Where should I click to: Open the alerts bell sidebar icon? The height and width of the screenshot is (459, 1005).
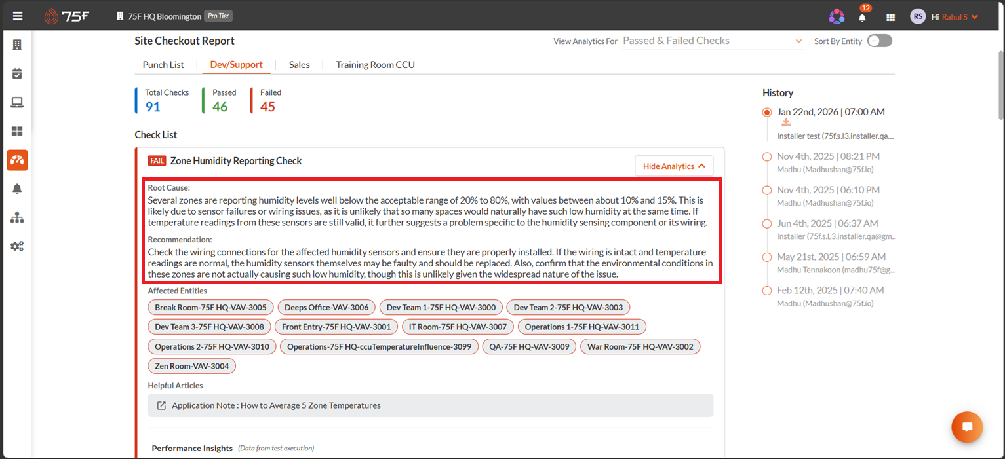coord(17,189)
